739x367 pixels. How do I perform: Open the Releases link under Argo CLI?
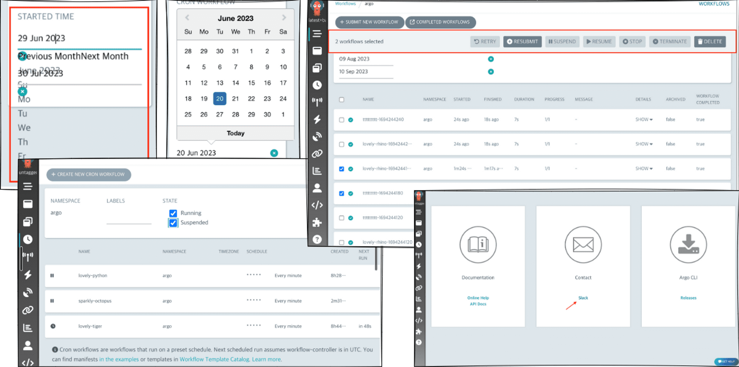click(x=688, y=298)
